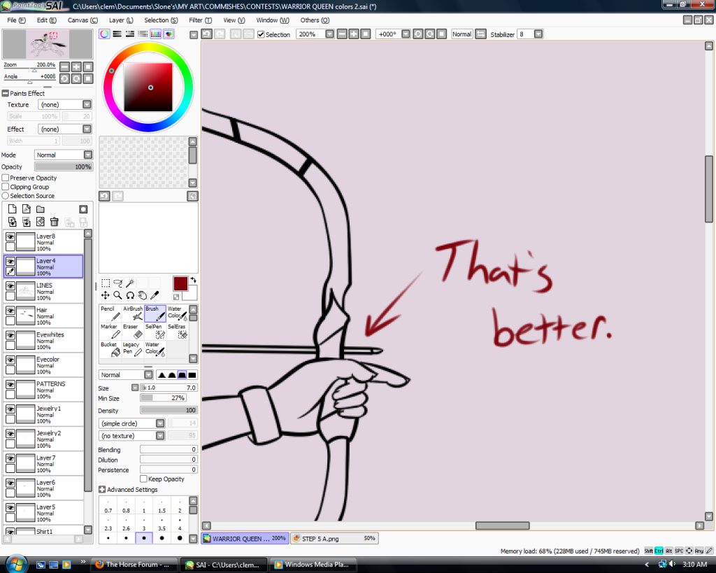
Task: Activate the rotate view tool
Action: 130,295
